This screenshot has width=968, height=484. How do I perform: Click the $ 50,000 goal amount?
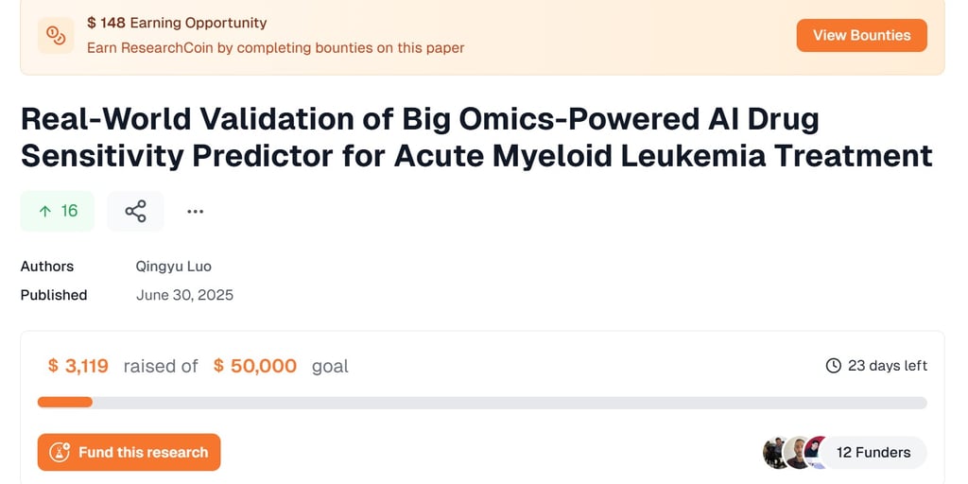point(255,366)
